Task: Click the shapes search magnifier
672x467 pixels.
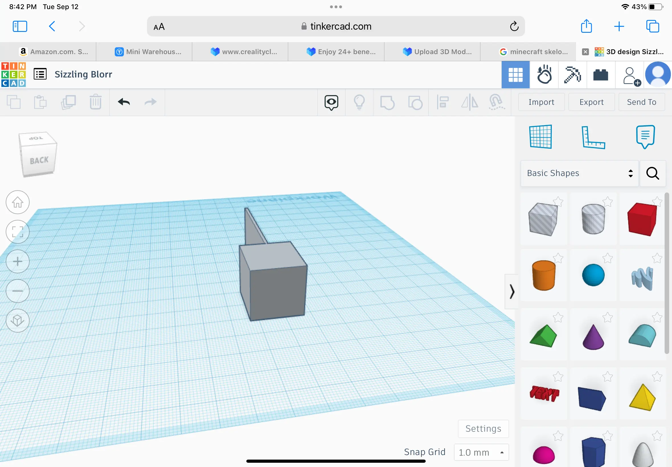Action: 652,173
